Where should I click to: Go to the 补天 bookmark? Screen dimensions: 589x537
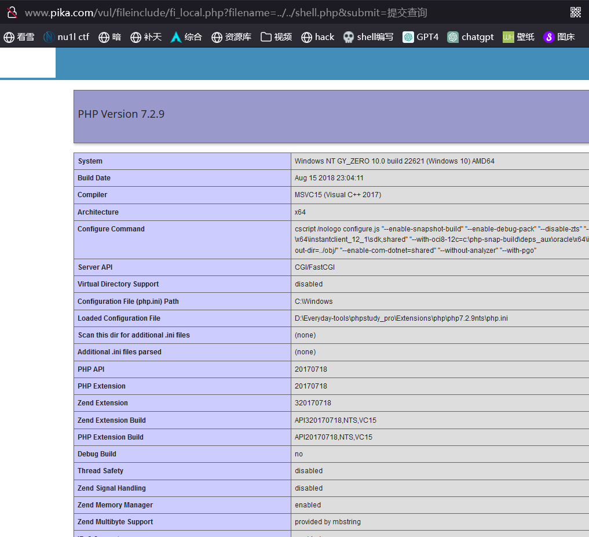tap(146, 37)
